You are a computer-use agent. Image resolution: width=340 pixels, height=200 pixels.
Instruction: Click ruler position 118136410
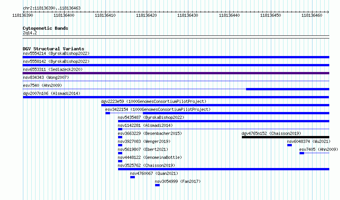coord(105,15)
